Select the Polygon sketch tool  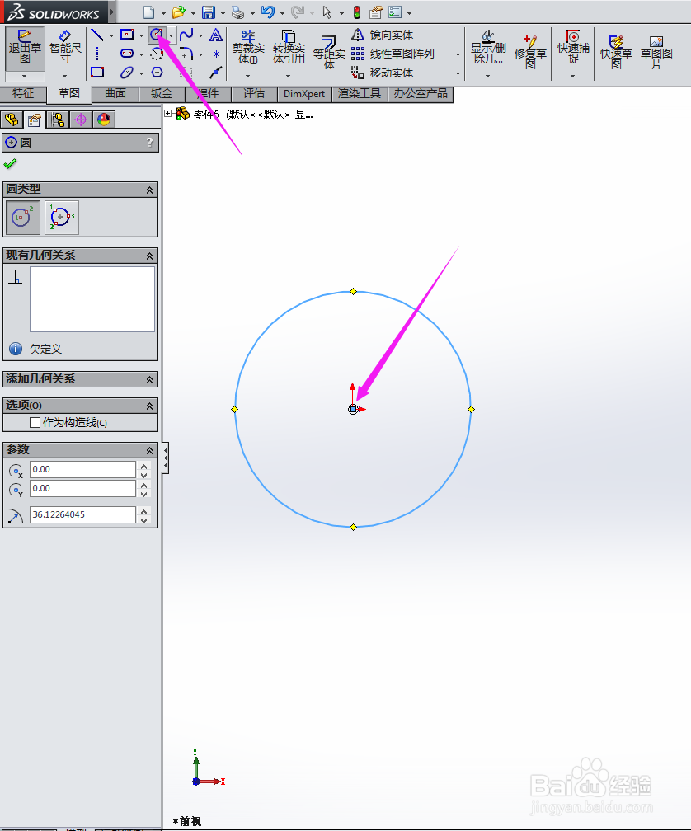pyautogui.click(x=157, y=73)
